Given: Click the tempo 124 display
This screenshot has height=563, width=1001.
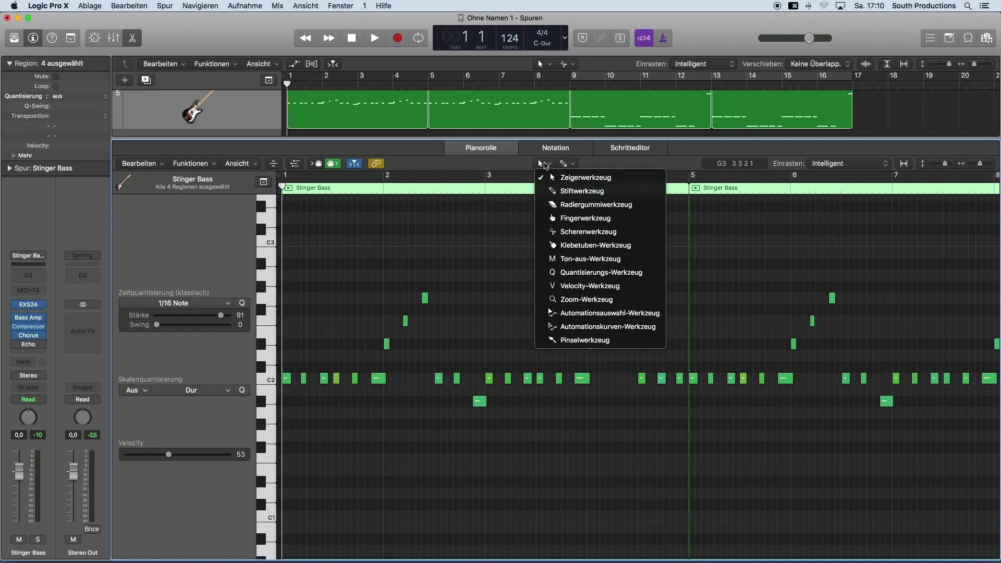Looking at the screenshot, I should 509,38.
